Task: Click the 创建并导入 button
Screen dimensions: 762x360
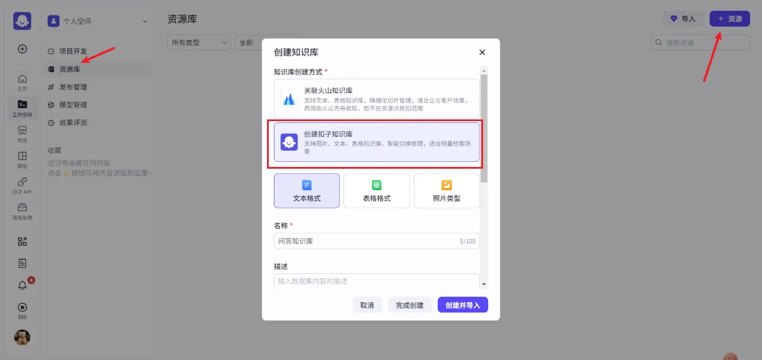Action: 463,305
